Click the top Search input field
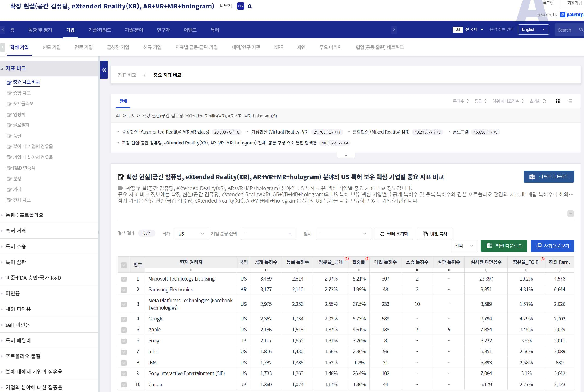 click(x=566, y=30)
